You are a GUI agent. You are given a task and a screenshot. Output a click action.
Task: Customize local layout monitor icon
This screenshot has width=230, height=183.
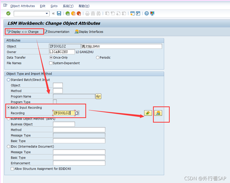point(152,13)
